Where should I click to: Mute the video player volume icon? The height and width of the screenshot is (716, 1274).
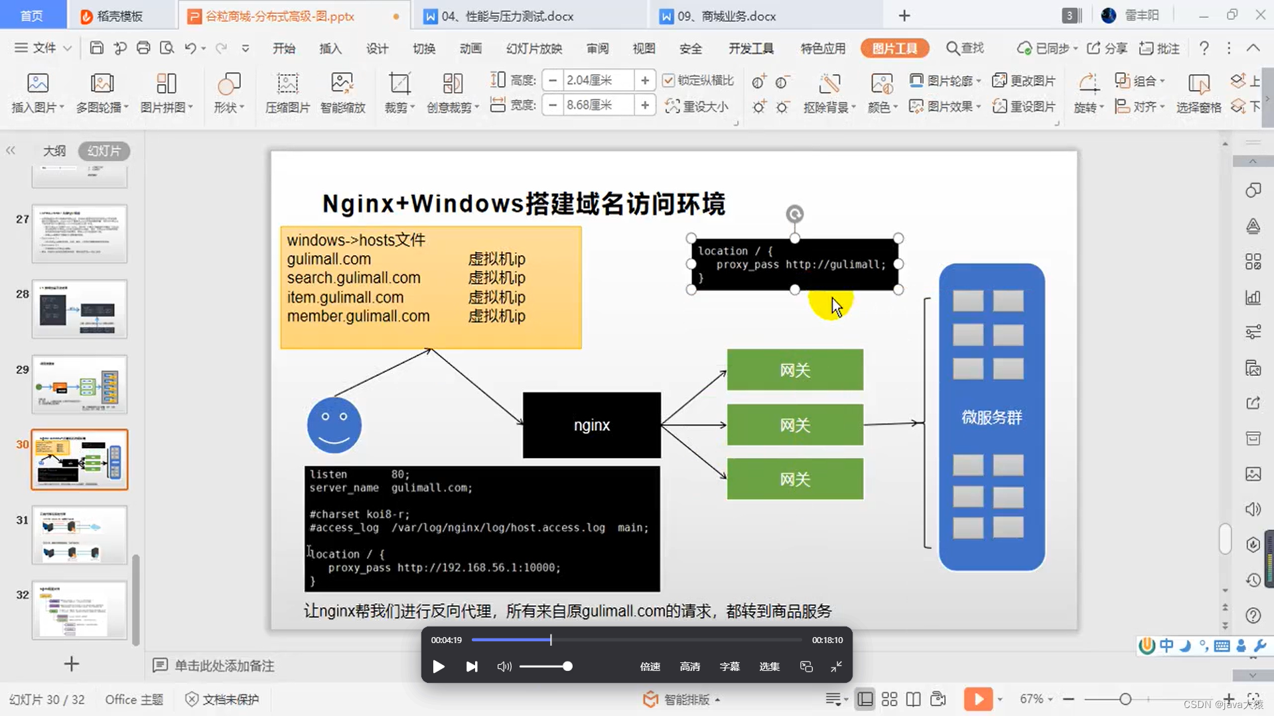click(x=504, y=666)
